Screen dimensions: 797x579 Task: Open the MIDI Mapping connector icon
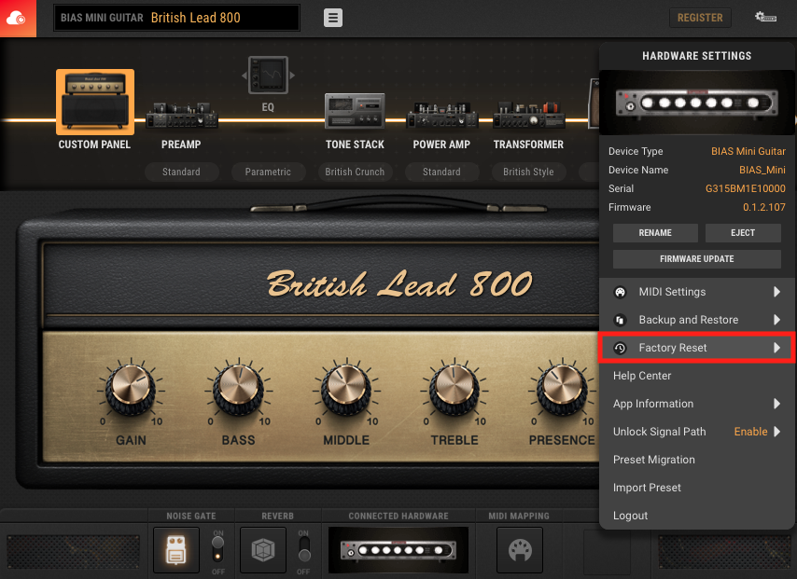pos(520,550)
